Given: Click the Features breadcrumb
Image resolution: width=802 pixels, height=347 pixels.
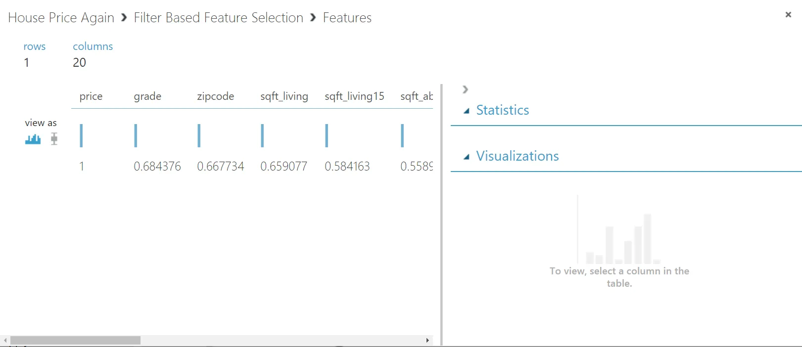Looking at the screenshot, I should [x=347, y=18].
